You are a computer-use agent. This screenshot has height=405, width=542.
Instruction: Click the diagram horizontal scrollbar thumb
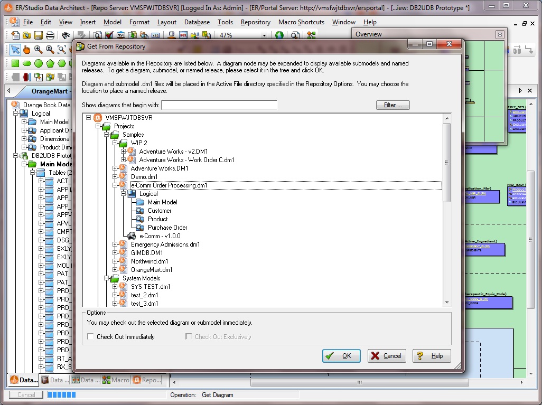pos(360,382)
